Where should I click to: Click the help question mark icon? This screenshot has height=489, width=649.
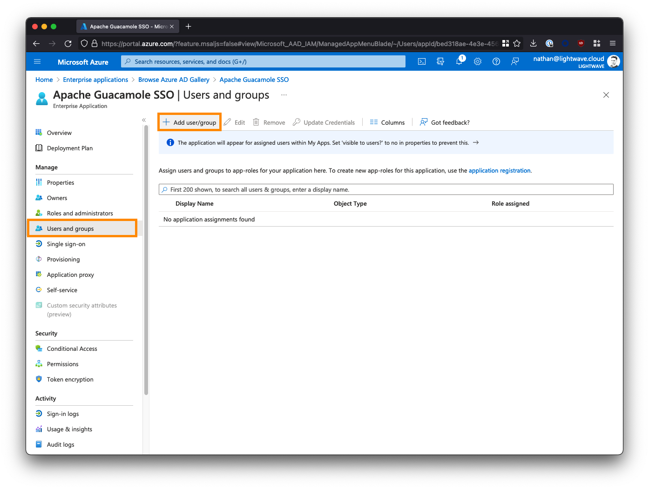pyautogui.click(x=496, y=61)
